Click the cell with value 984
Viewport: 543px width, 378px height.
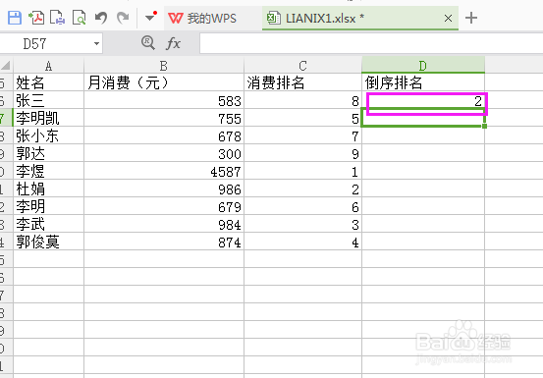164,224
